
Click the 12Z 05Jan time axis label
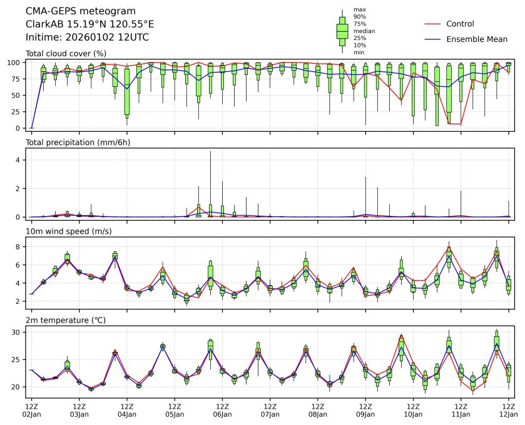175,410
